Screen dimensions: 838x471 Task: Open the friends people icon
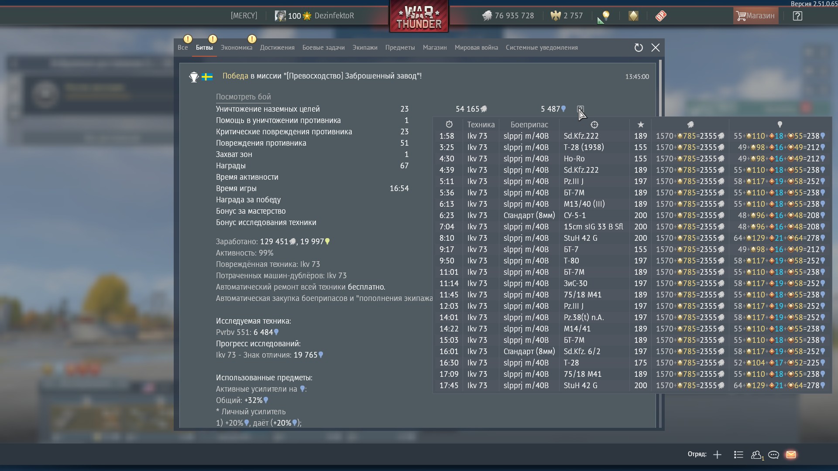756,455
